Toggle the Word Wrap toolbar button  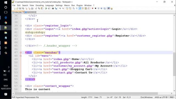[74, 9]
